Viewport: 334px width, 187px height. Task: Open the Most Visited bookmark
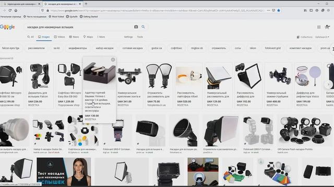tap(56, 17)
